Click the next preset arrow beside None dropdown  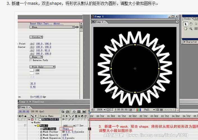(x=78, y=27)
